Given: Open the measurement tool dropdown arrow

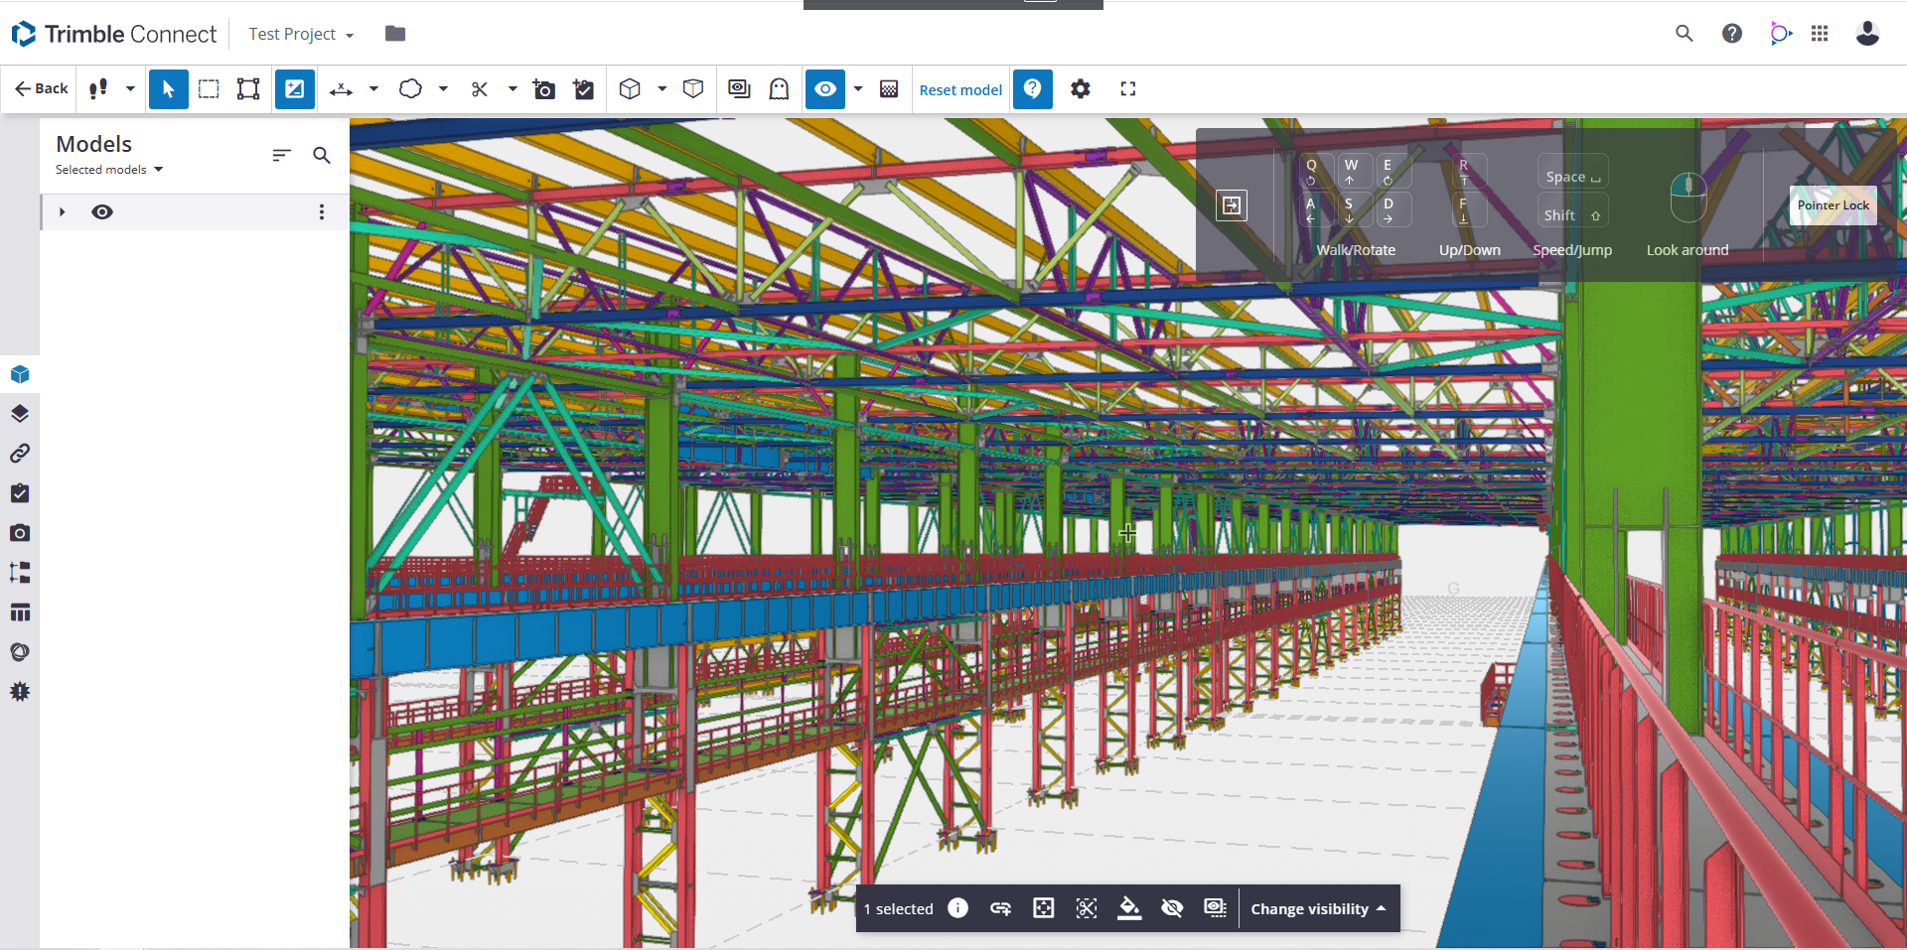Looking at the screenshot, I should [373, 89].
